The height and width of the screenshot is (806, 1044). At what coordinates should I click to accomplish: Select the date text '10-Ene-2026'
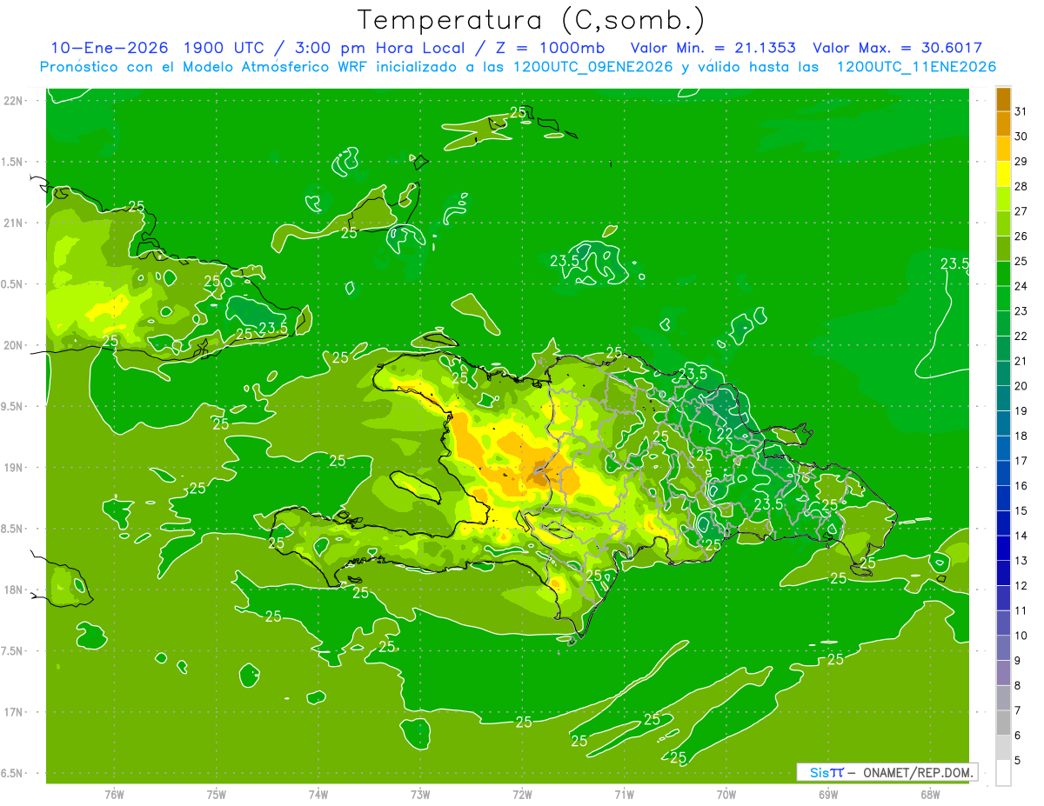tap(108, 48)
